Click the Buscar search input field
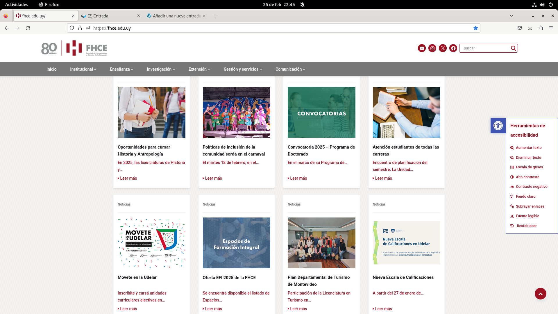 [x=485, y=48]
